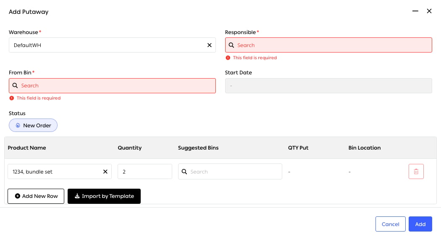Click the Suggested Bins search magnifier icon
The width and height of the screenshot is (441, 237).
pos(184,171)
